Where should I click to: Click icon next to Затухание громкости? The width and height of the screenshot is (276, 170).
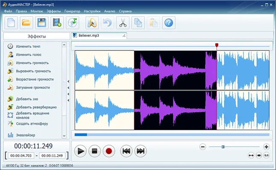tap(10, 88)
